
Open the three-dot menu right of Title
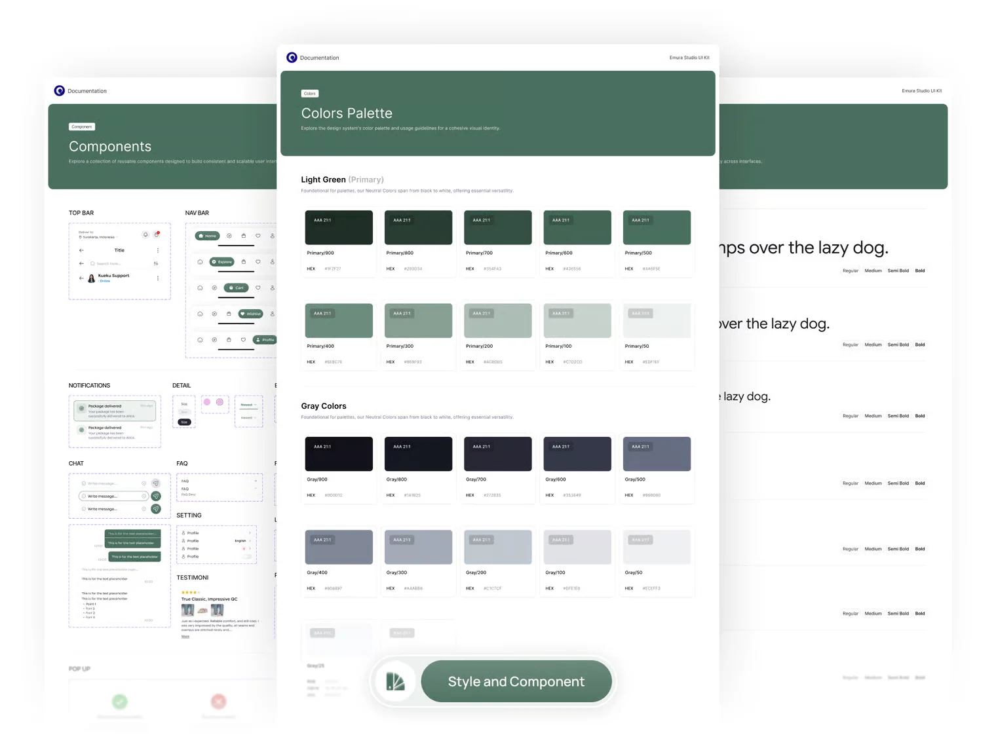(x=158, y=250)
